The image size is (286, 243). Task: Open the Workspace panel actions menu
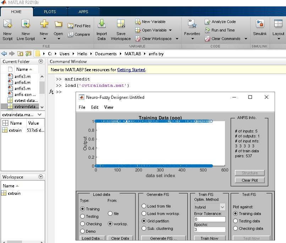click(41, 177)
